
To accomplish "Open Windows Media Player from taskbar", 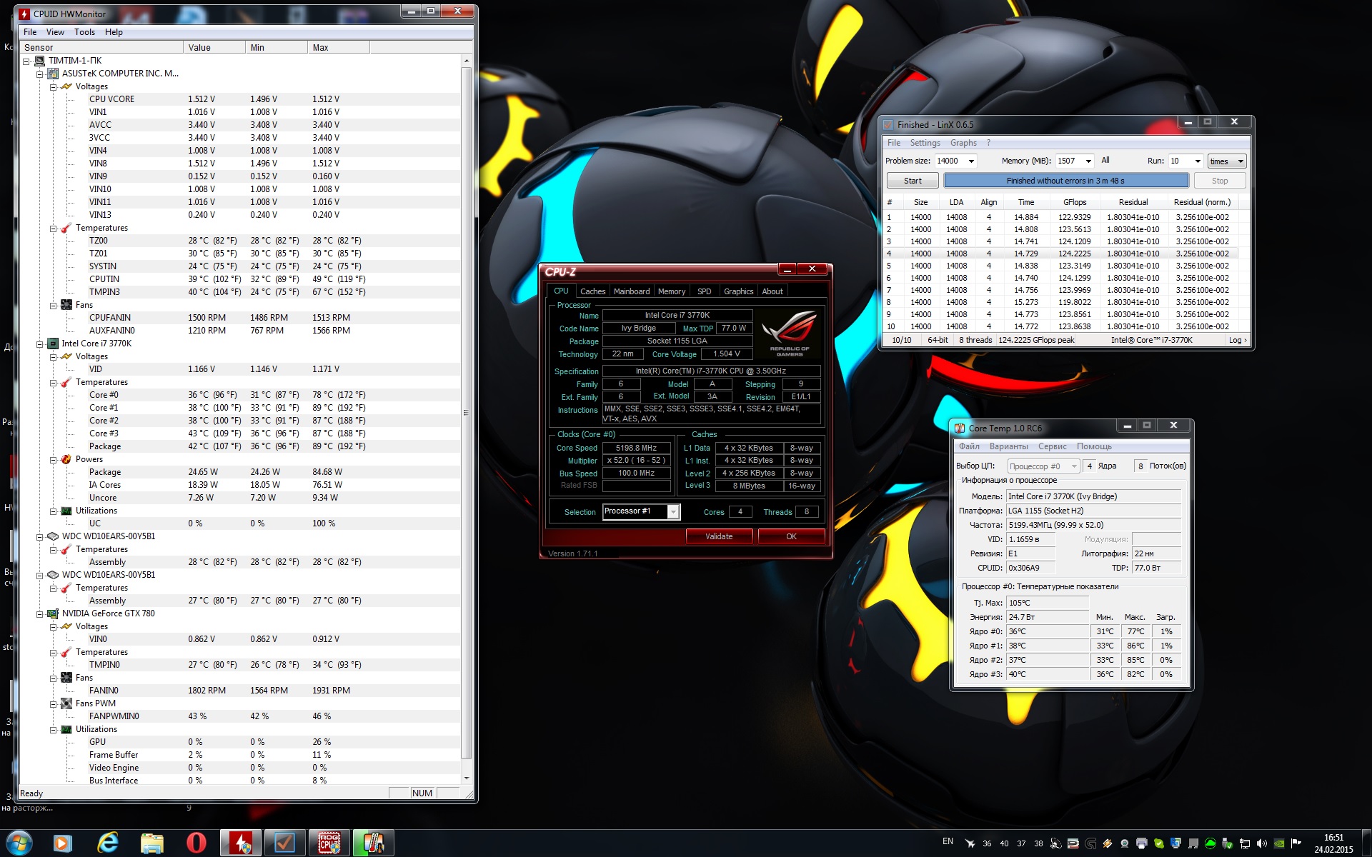I will click(x=63, y=843).
